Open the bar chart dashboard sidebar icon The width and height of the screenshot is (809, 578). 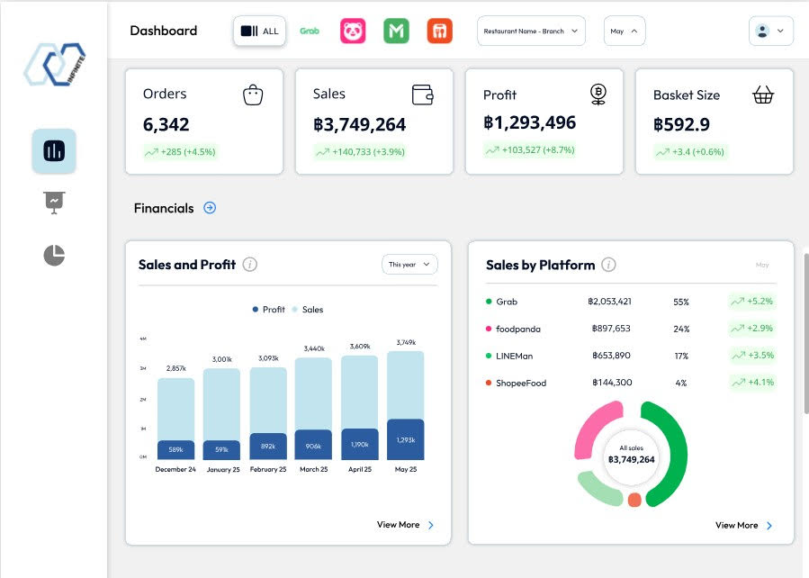click(x=54, y=151)
